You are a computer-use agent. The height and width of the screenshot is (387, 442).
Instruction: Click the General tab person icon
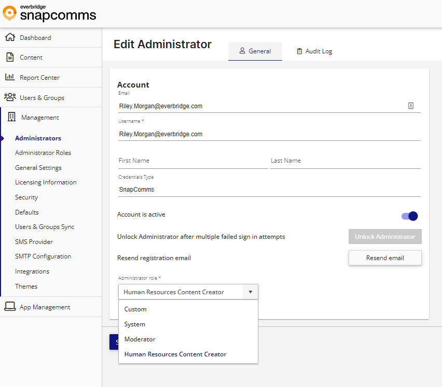click(242, 51)
